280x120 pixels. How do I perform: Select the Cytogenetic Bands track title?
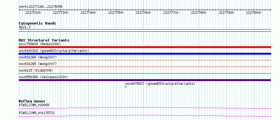click(x=37, y=23)
